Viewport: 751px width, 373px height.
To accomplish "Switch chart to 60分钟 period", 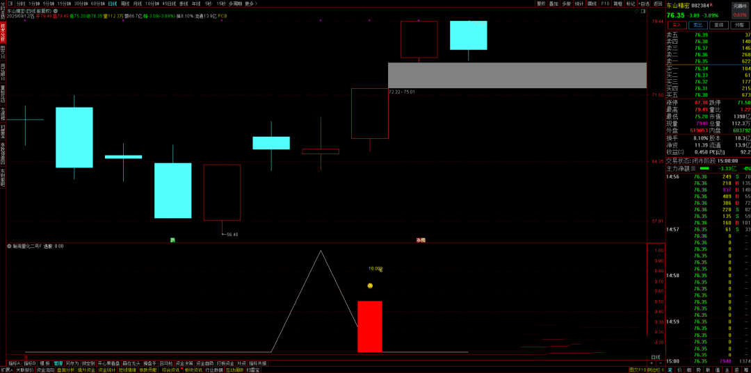I will click(98, 3).
